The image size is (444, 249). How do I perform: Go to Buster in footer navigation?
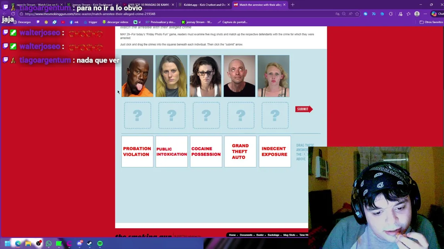point(260,235)
